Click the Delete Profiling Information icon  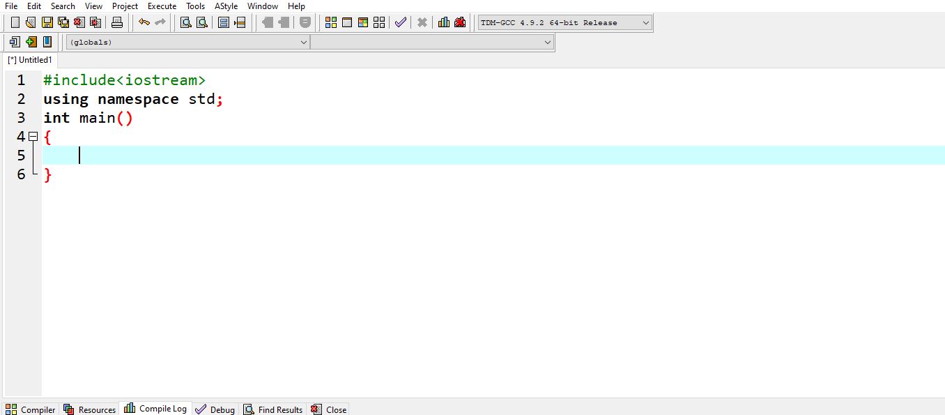(x=460, y=22)
